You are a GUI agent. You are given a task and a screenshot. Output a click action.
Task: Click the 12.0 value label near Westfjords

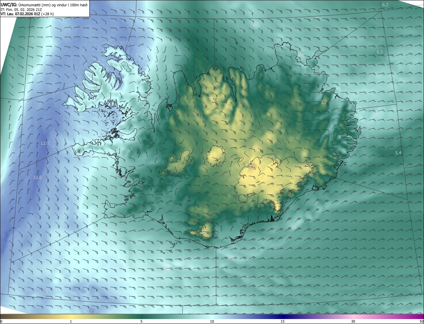click(x=124, y=43)
